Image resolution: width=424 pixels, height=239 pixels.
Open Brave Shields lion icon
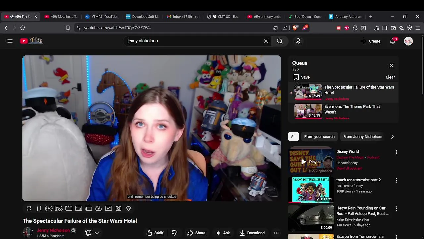(x=295, y=28)
